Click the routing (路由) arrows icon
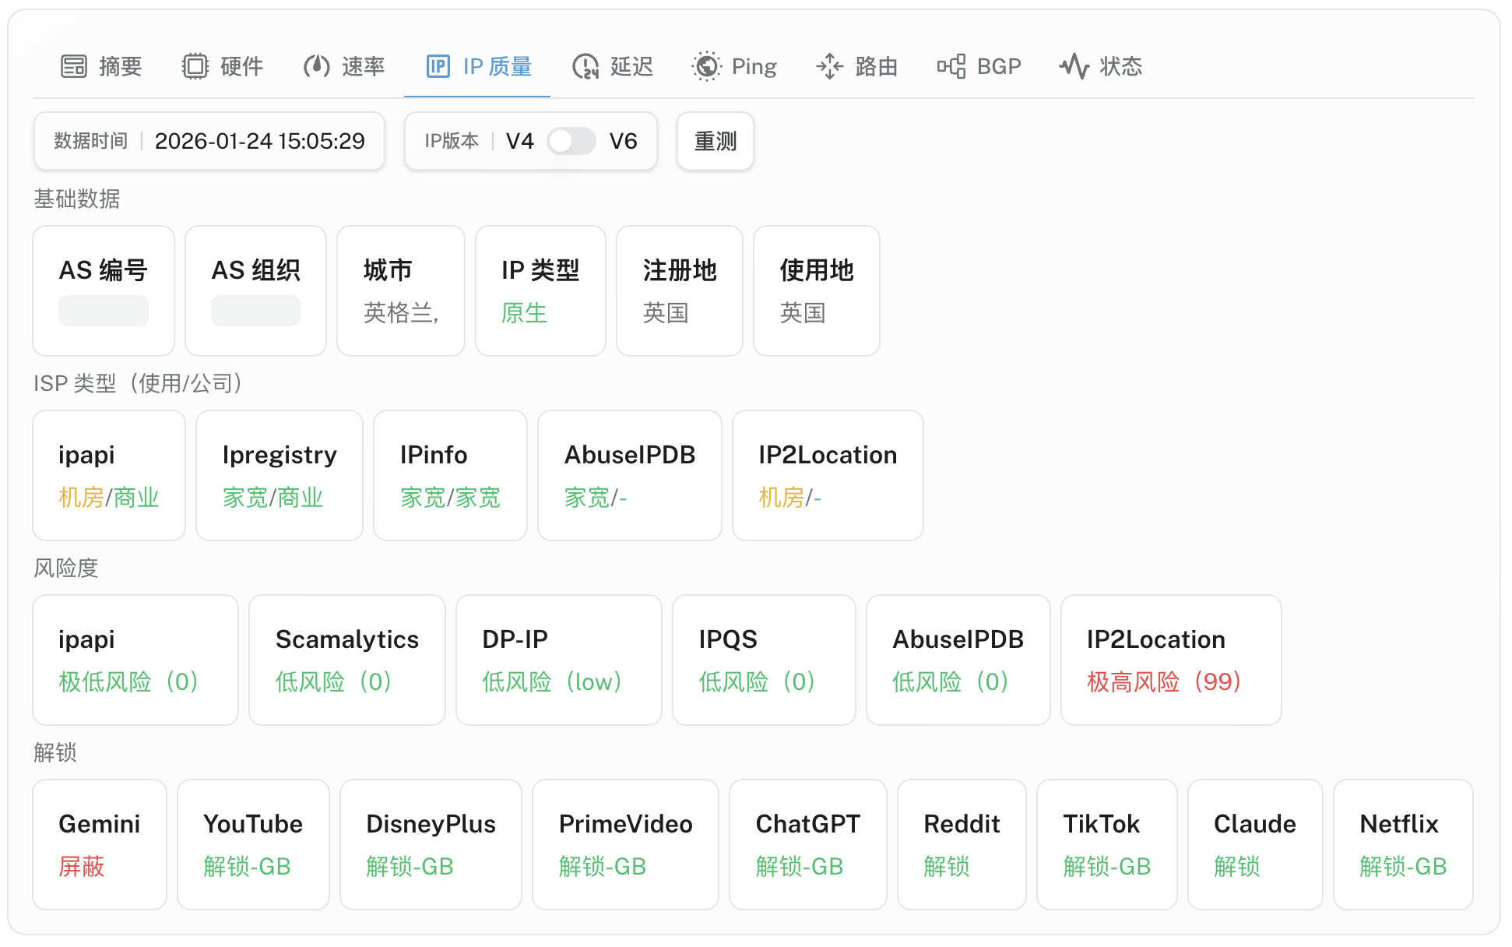This screenshot has height=947, width=1512. [x=830, y=67]
